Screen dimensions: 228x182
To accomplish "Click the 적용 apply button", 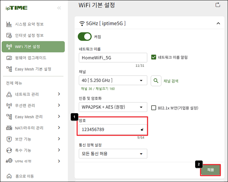I will pos(211,170).
